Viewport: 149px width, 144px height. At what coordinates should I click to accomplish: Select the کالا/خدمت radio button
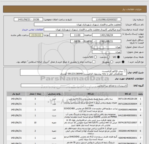pos(95,57)
